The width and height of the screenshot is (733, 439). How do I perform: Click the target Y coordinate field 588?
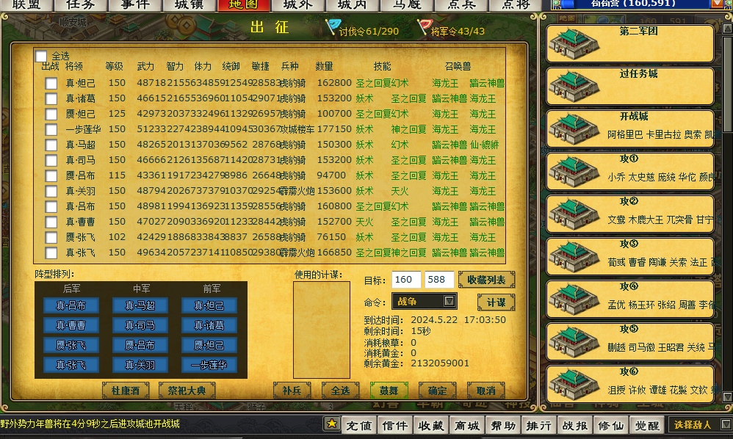pos(439,280)
